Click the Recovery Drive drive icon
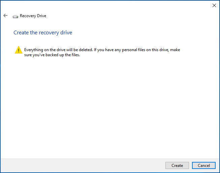The image size is (220, 173). pos(15,16)
